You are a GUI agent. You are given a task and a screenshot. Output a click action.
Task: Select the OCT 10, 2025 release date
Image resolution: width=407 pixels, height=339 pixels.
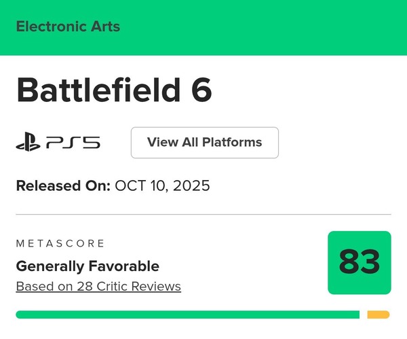point(162,185)
